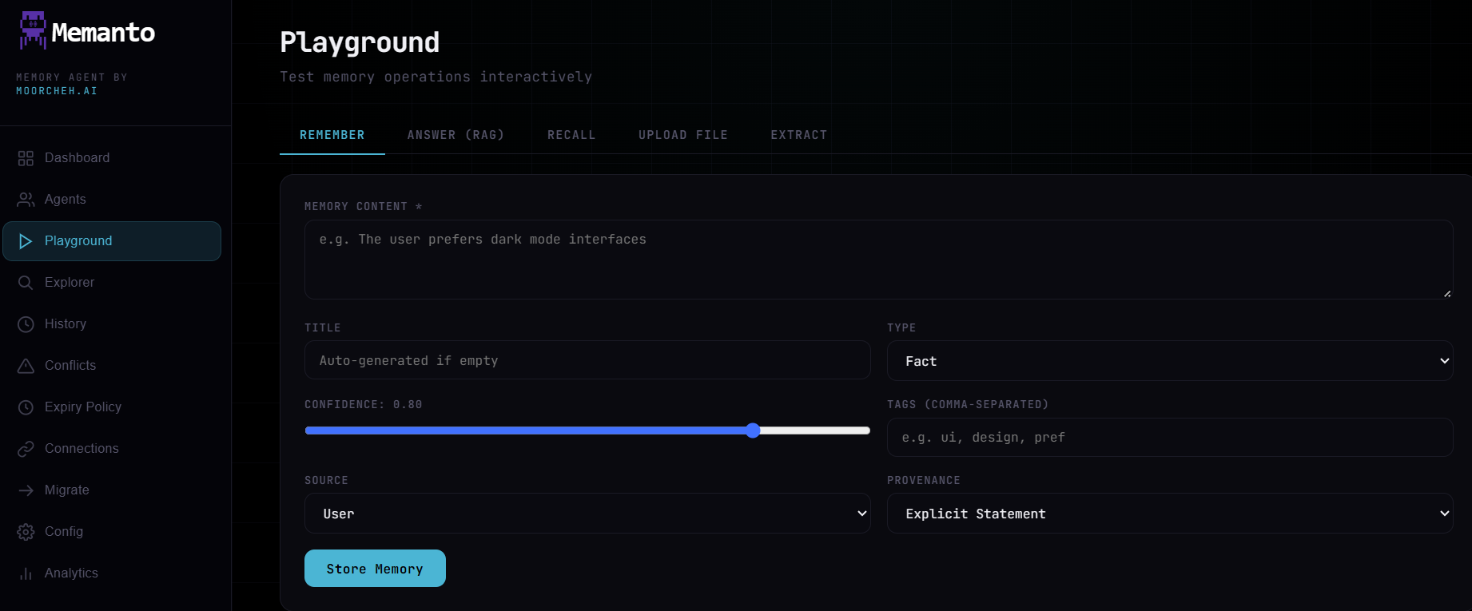
Task: Click the MOORCHEH.AI link text
Action: click(x=57, y=91)
